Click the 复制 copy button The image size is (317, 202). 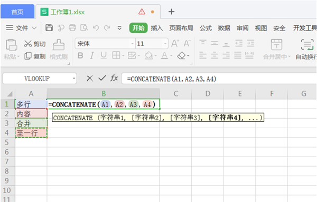[x=35, y=56]
